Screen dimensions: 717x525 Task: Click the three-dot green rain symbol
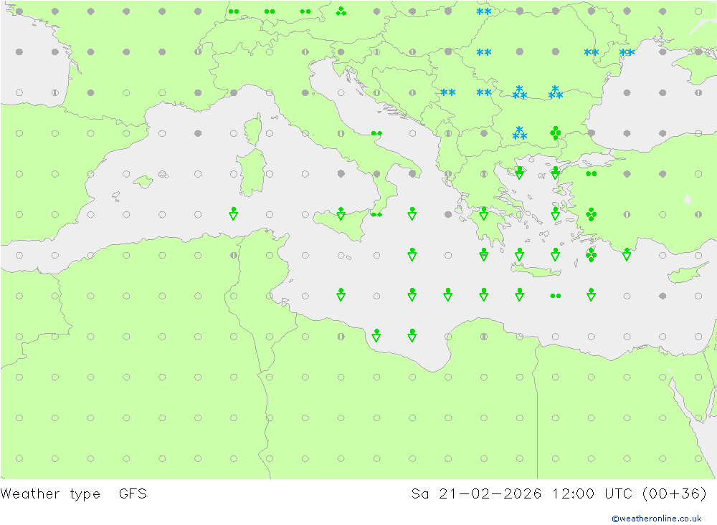pos(341,11)
